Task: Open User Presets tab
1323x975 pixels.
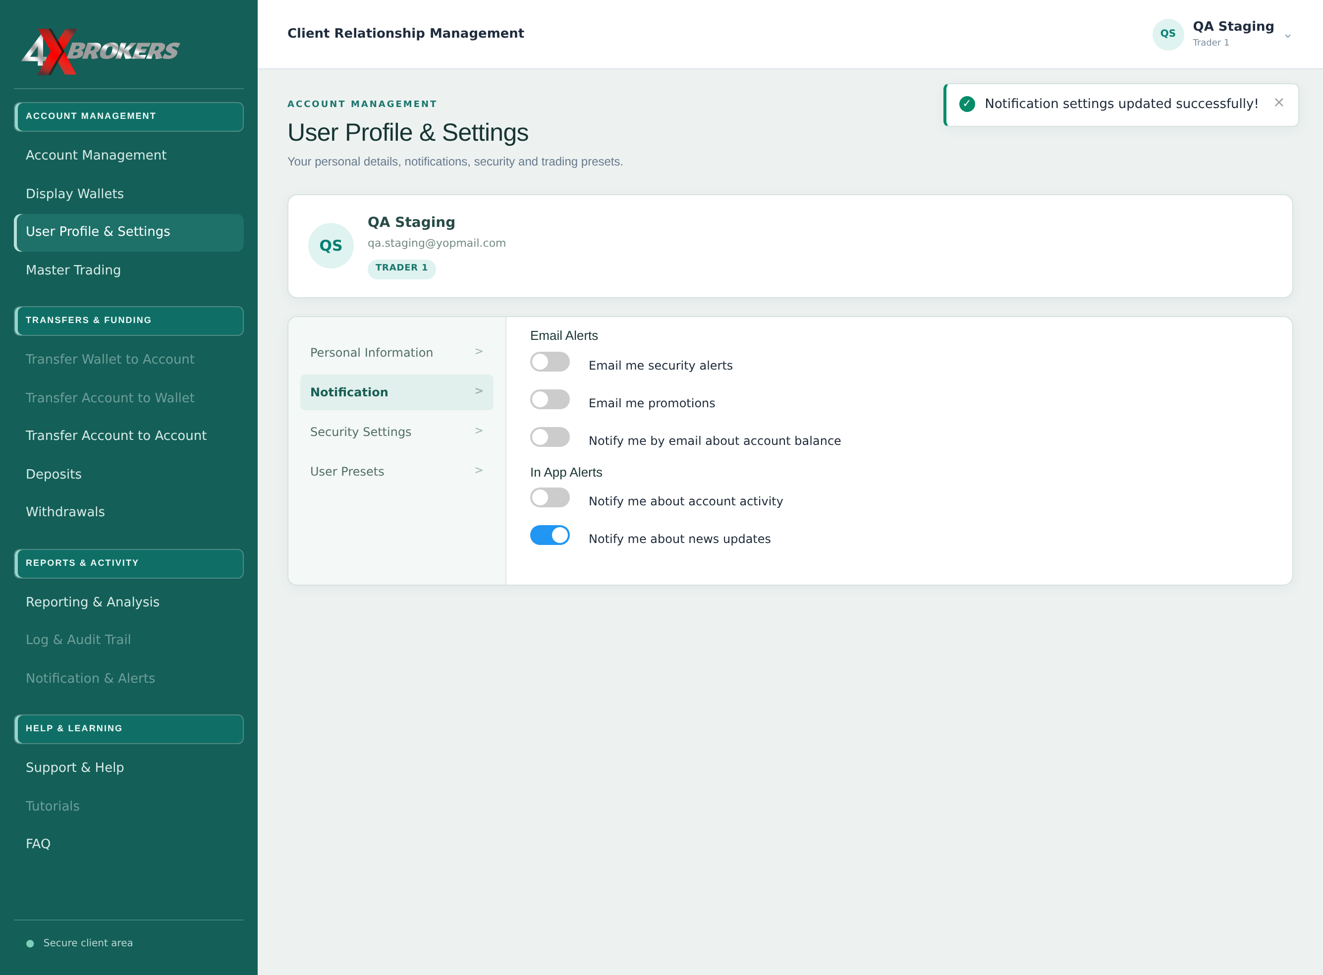Action: (397, 471)
